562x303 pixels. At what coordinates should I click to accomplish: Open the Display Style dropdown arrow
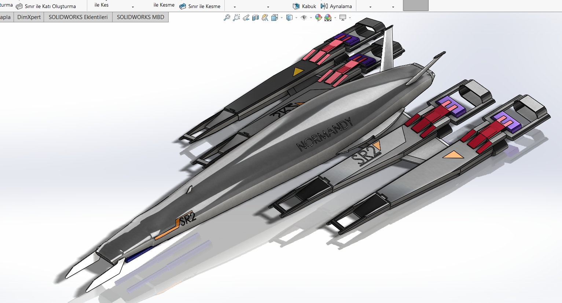tap(296, 18)
